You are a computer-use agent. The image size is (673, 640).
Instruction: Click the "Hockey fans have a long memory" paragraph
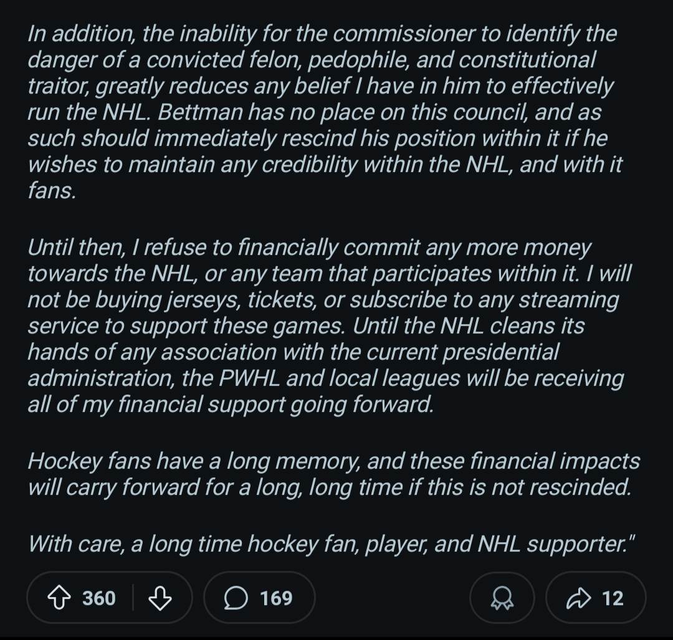[334, 474]
